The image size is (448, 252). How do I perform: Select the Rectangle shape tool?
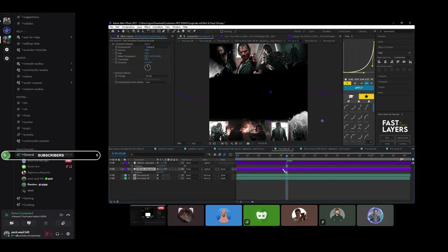pos(159,31)
